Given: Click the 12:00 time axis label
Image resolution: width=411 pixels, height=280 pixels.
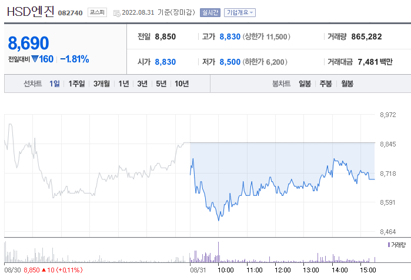Looking at the screenshot, I should click(283, 270).
